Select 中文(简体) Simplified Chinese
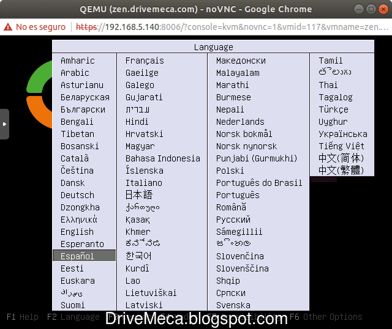This screenshot has height=329, width=392. click(341, 158)
